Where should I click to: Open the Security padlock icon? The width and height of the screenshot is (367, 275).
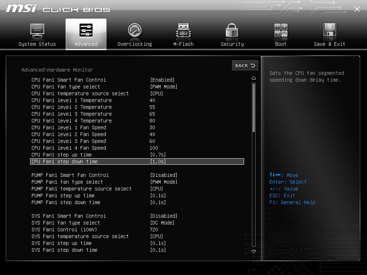[x=232, y=30]
